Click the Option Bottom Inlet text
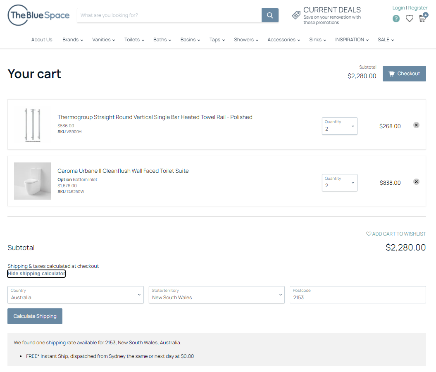The width and height of the screenshot is (436, 372). pyautogui.click(x=77, y=180)
